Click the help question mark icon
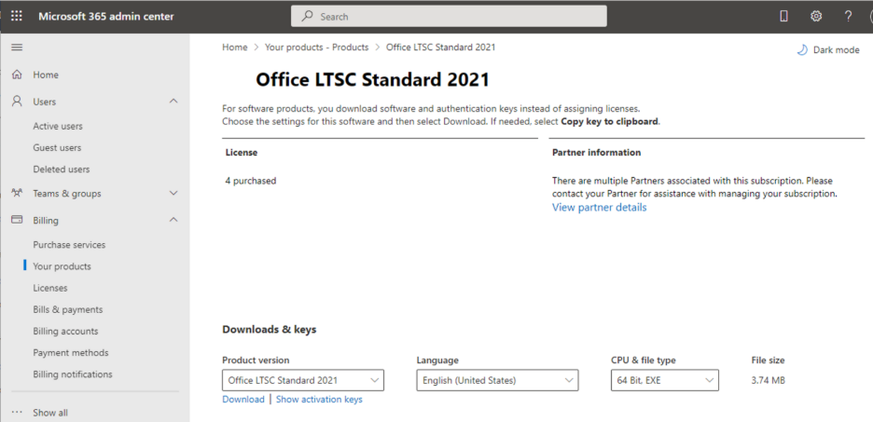The width and height of the screenshot is (873, 422). (849, 16)
